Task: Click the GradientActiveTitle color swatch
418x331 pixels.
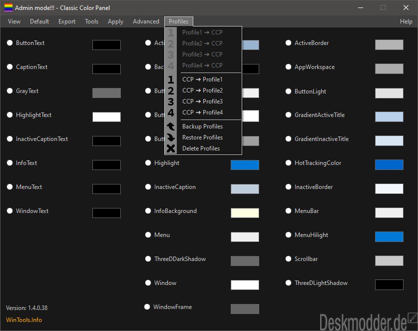Action: (389, 117)
